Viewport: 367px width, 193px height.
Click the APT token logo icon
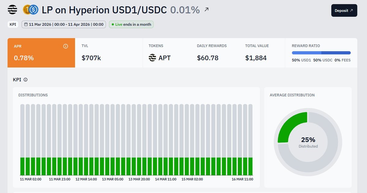point(152,58)
